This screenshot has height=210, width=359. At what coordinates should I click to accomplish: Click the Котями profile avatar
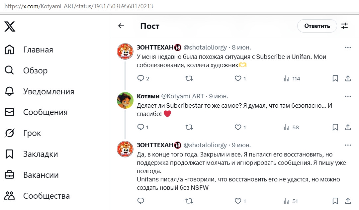125,100
